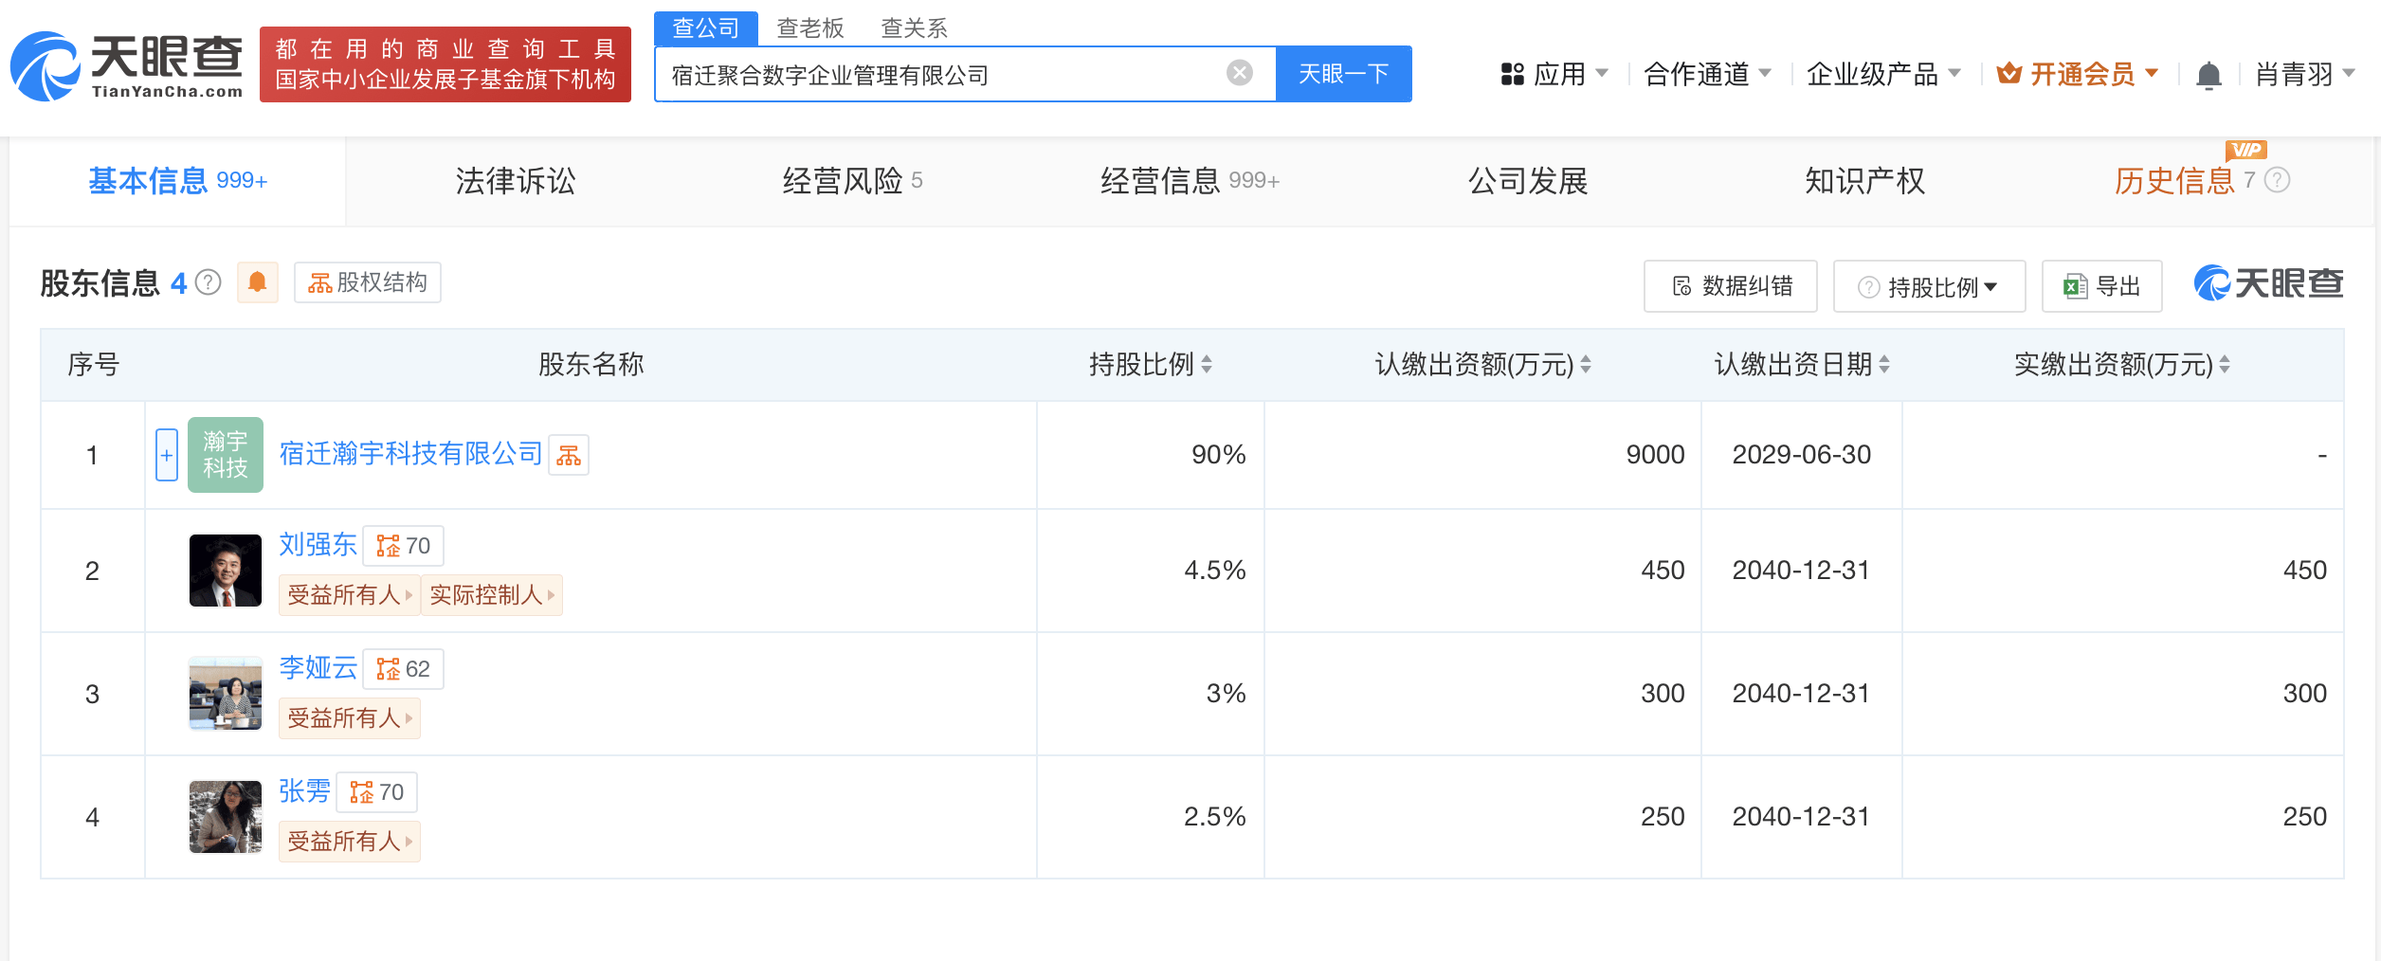Viewport: 2381px width, 961px height.
Task: Open 刘强东's related companies badge 70
Action: click(404, 546)
